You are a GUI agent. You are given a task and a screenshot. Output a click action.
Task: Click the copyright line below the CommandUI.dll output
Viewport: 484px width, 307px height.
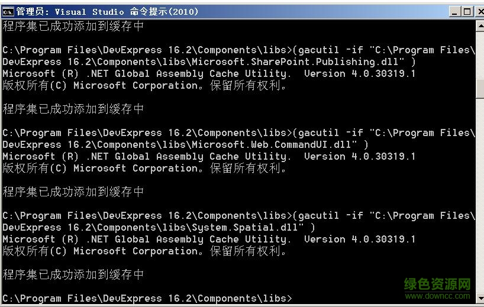tap(144, 169)
